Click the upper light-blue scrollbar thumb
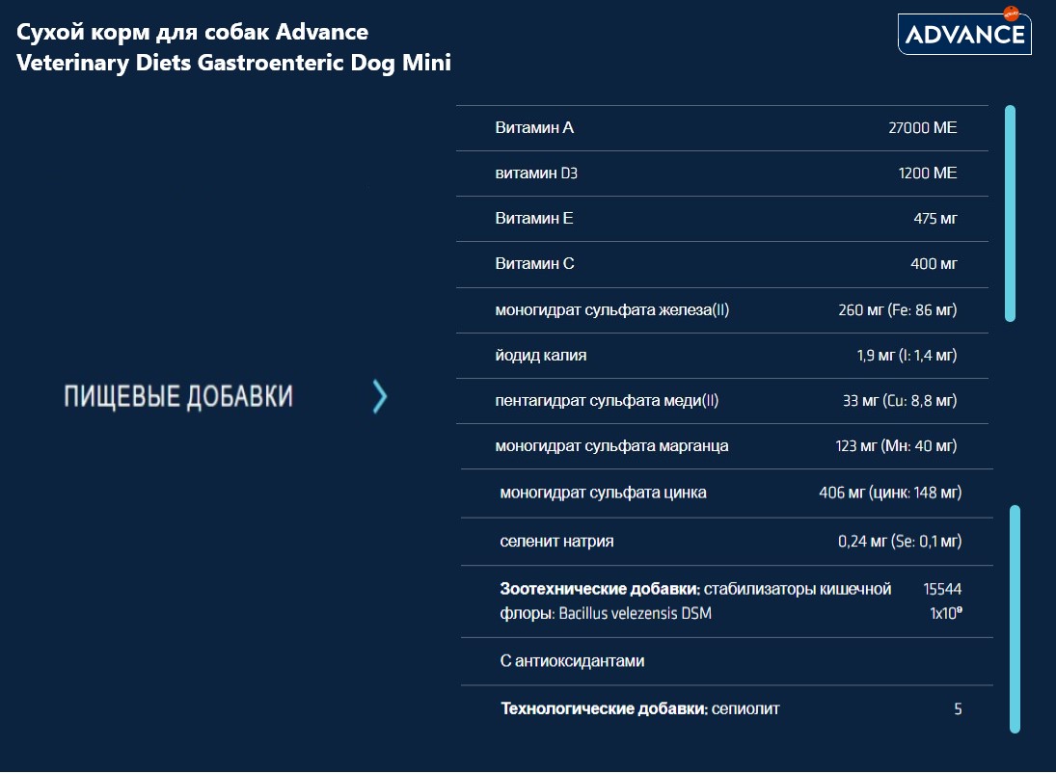 coord(1010,213)
